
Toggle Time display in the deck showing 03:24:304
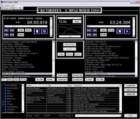(x=104, y=30)
